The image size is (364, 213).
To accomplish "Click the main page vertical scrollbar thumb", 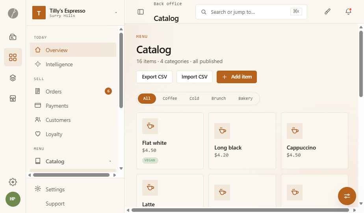I will pyautogui.click(x=361, y=64).
